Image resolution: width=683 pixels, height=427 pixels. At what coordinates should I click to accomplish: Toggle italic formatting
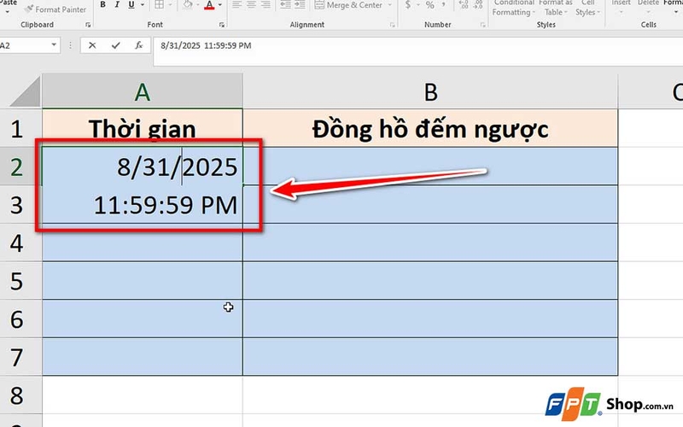[117, 5]
